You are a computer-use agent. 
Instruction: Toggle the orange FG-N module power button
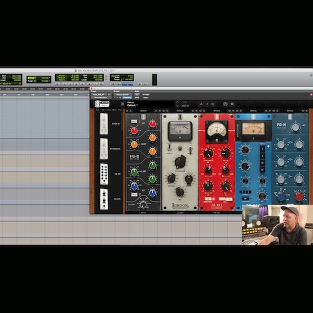[274, 111]
